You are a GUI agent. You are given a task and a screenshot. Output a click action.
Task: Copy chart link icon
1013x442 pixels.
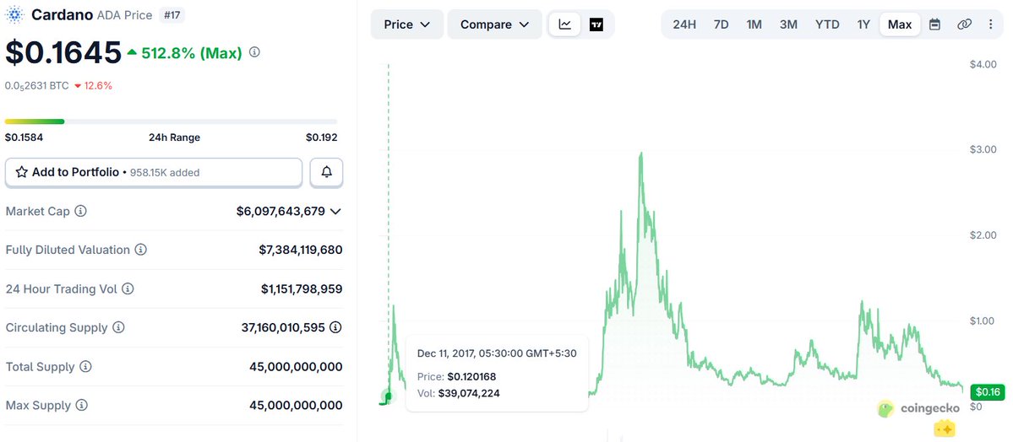click(964, 24)
